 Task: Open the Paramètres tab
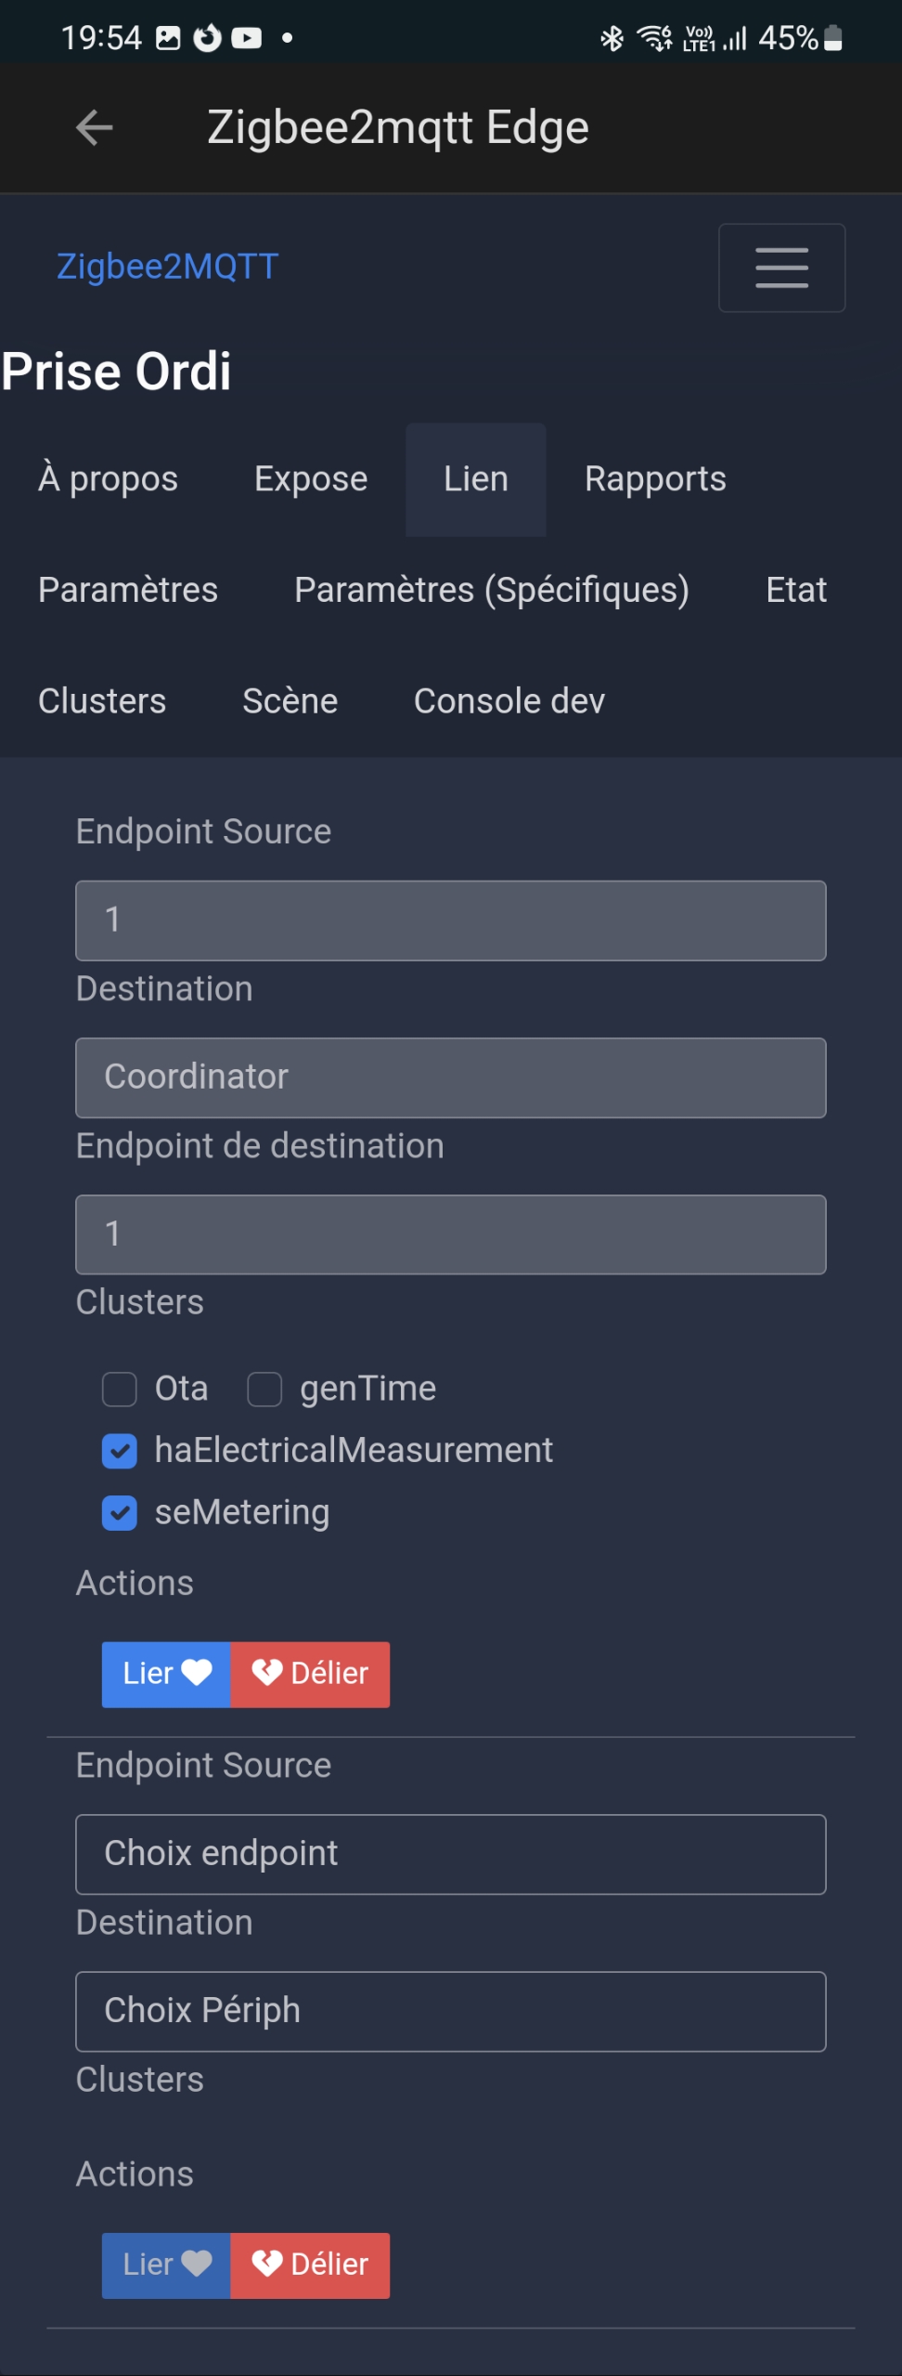coord(128,591)
